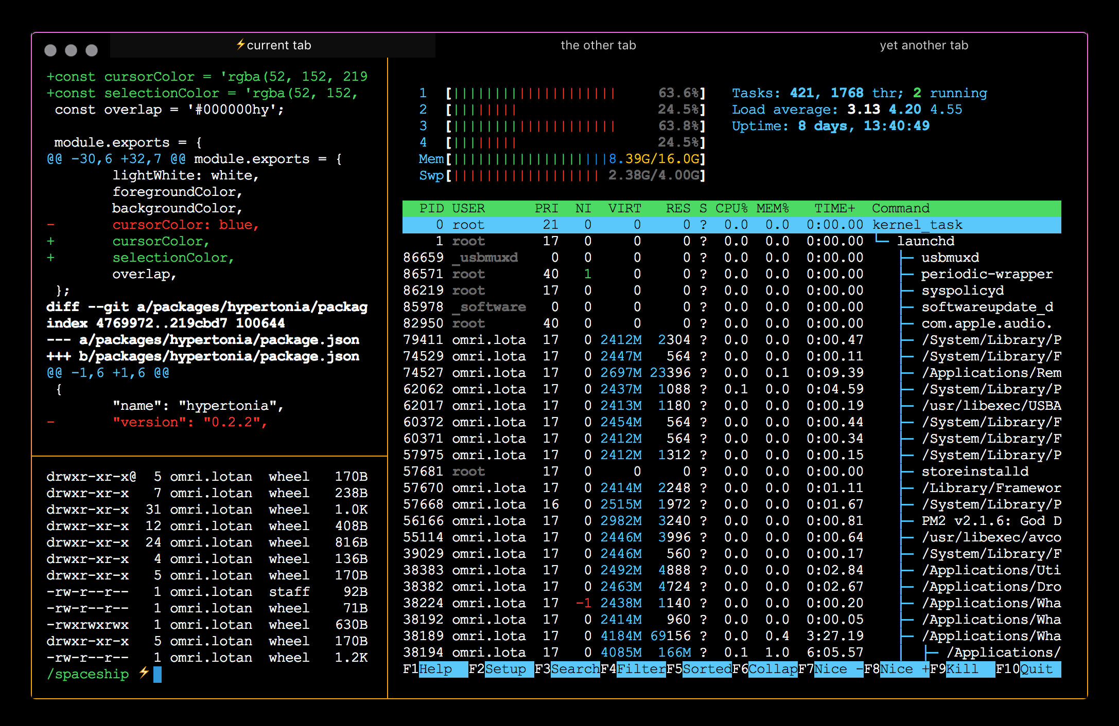Sort by USER column header
This screenshot has width=1119, height=726.
point(468,208)
